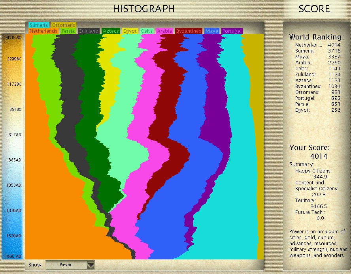Click the HISTOGRAPH title header

tap(143, 9)
